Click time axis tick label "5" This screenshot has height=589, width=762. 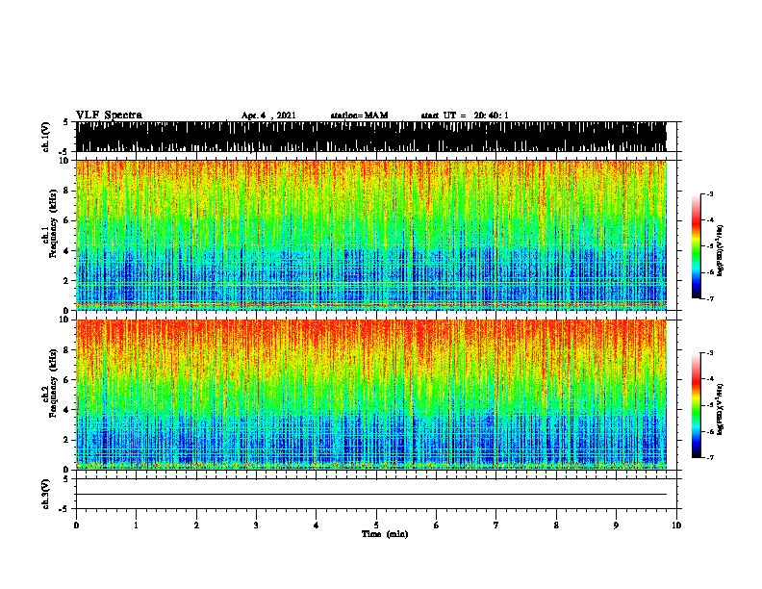tap(376, 525)
